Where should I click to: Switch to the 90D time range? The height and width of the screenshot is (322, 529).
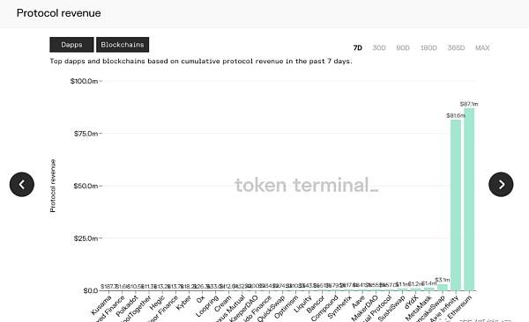click(403, 48)
